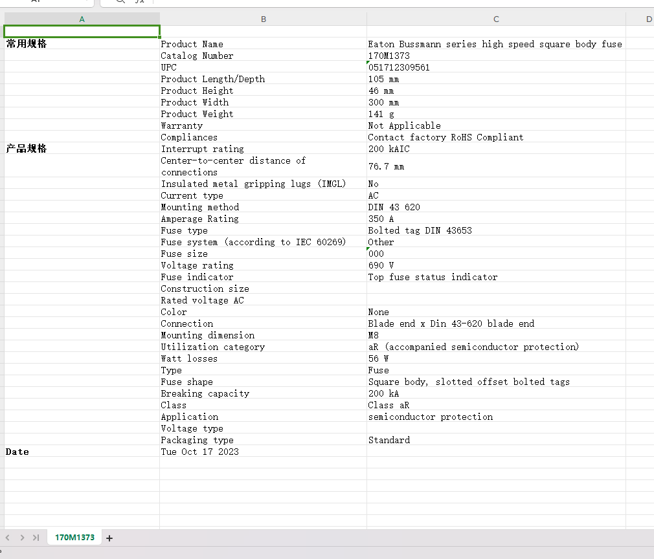Select 'Insulated metal gripping lugs (IMGL)' cell
This screenshot has height=559, width=654.
[263, 184]
